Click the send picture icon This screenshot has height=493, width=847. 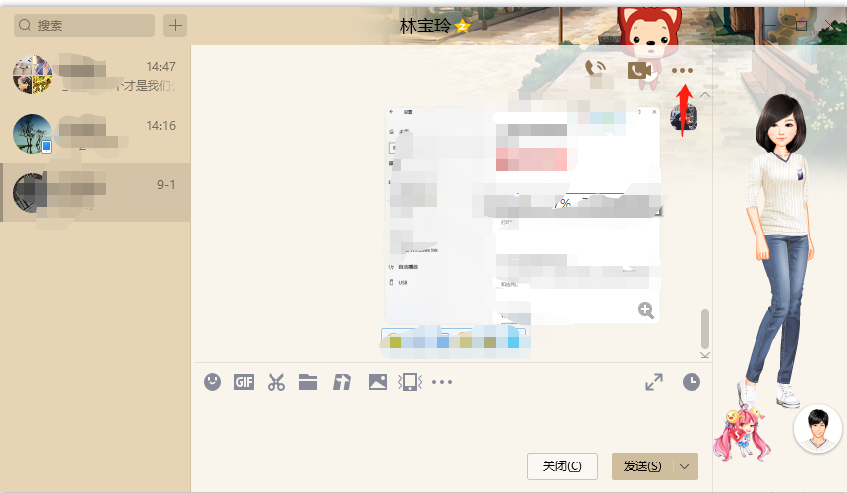(377, 382)
